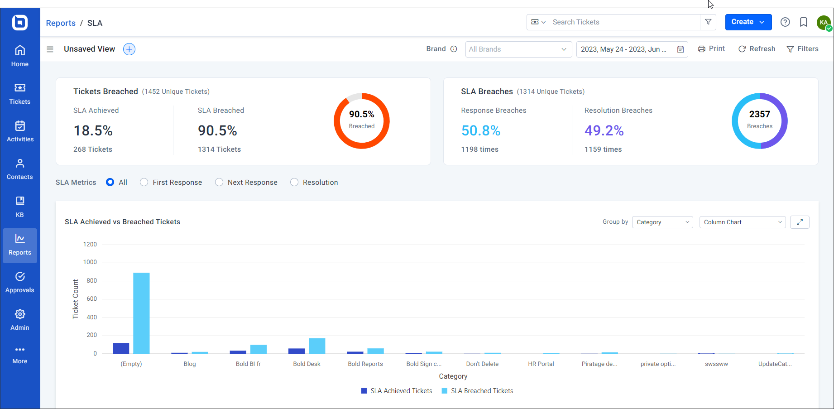Open the date range calendar icon

coord(680,49)
